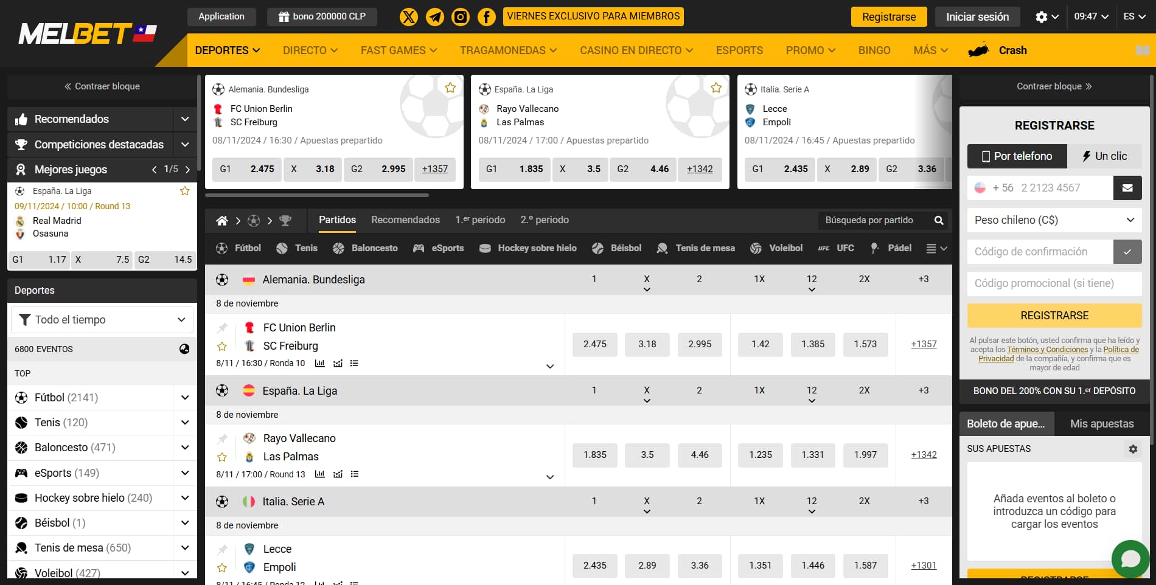
Task: Open the Peso chileno currency dropdown
Action: (x=1054, y=220)
